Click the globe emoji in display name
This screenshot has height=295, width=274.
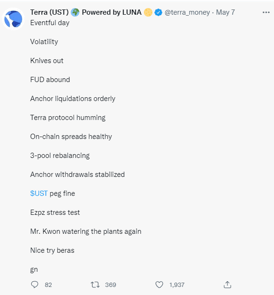pos(75,12)
